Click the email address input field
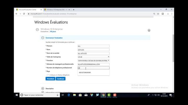 pyautogui.click(x=93, y=64)
